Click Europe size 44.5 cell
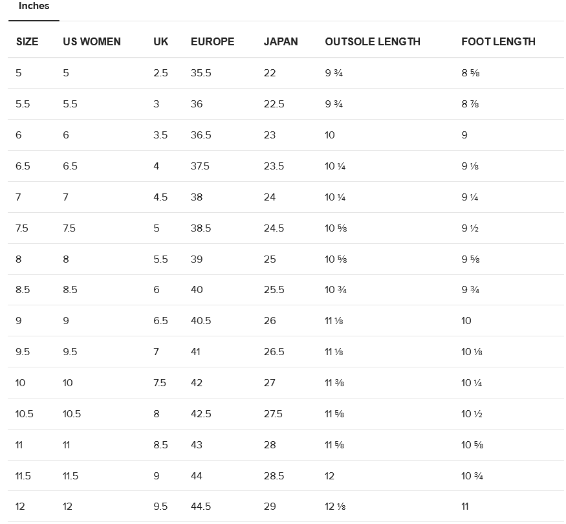Image resolution: width=566 pixels, height=524 pixels. click(x=201, y=507)
